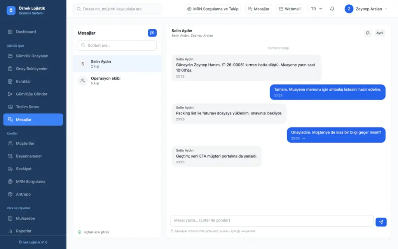Click the 'Örnek Lojistik v1.0' version text
This screenshot has width=398, height=249.
point(33,242)
